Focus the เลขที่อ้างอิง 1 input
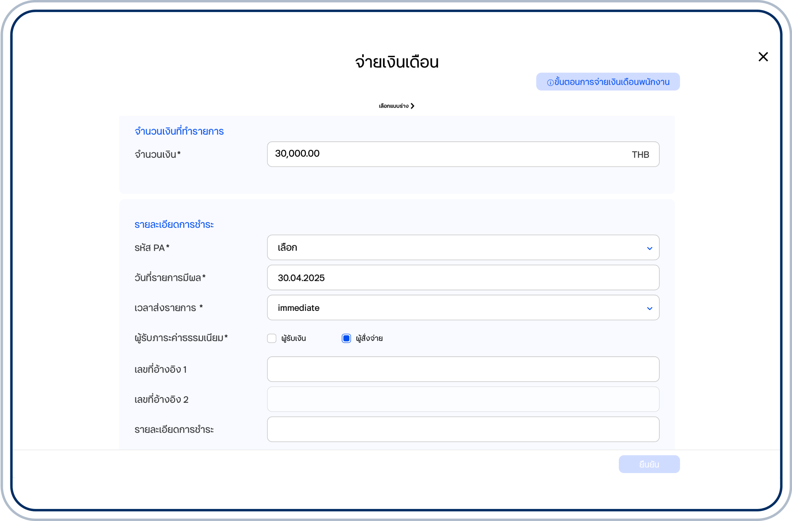The image size is (792, 521). [x=463, y=369]
